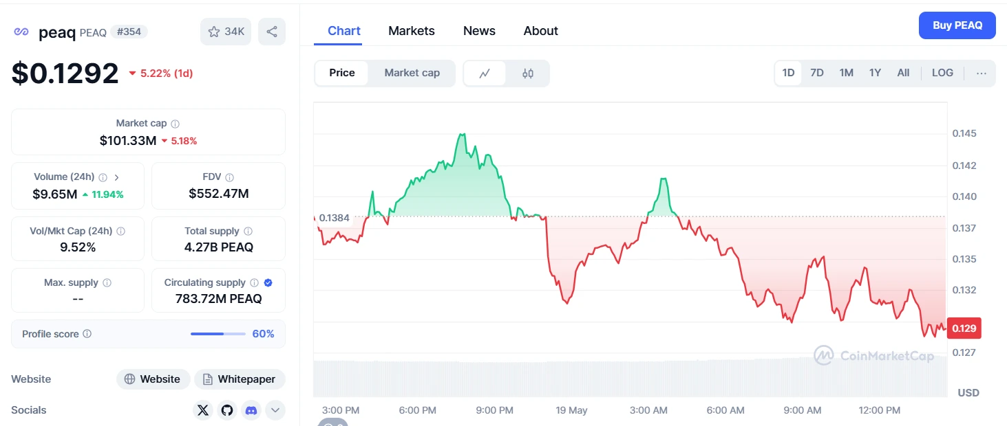Viewport: 1007px width, 426px height.
Task: Click the Socials label
Action: (29, 410)
